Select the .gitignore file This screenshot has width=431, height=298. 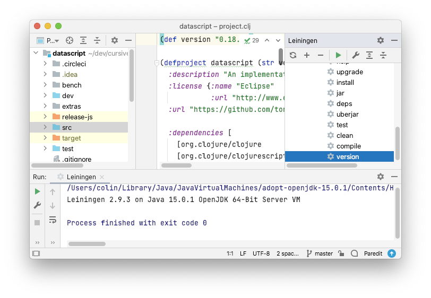76,159
